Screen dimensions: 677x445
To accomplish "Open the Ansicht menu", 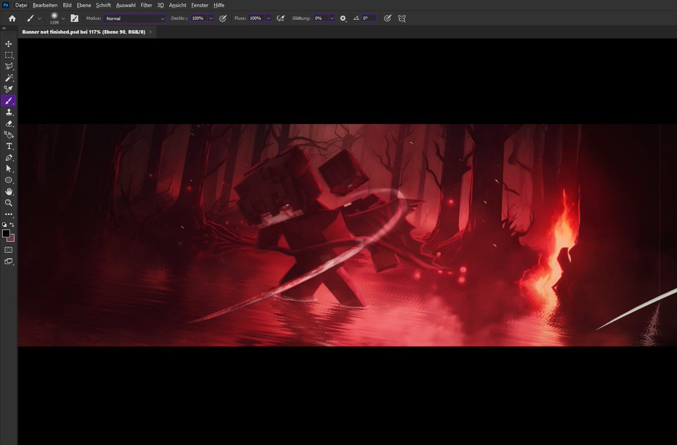I will (178, 5).
